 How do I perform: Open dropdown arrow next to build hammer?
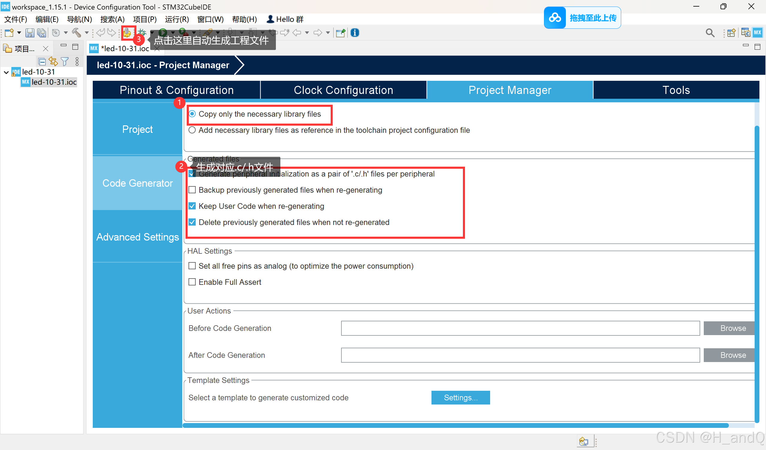86,33
